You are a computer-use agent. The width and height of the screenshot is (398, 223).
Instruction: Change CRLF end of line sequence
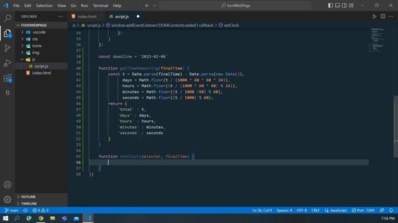[315, 211]
